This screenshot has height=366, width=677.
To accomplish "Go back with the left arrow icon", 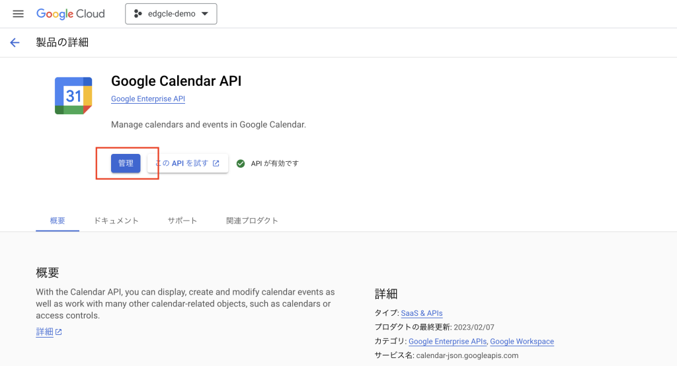I will pyautogui.click(x=15, y=42).
